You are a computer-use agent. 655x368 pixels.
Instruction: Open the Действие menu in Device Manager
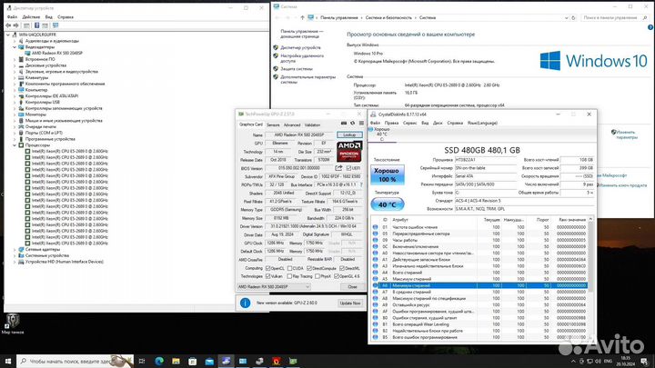pyautogui.click(x=31, y=17)
